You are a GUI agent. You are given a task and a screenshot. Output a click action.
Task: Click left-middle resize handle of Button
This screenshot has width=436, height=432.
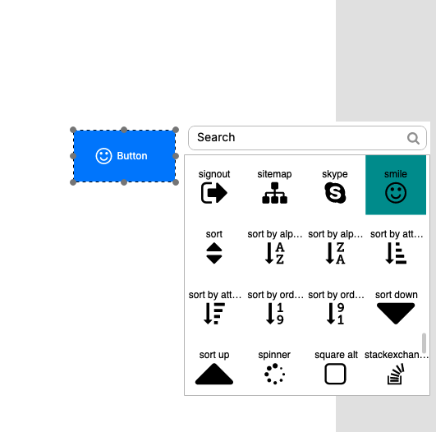[x=73, y=156]
